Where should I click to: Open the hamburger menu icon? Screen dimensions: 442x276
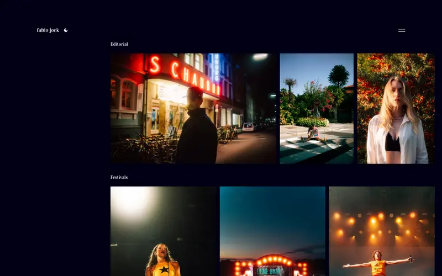point(402,30)
